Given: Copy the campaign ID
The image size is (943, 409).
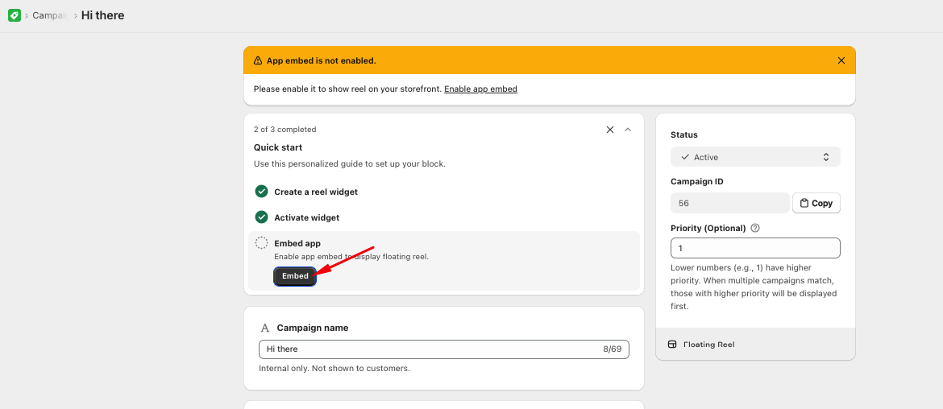Looking at the screenshot, I should [816, 203].
